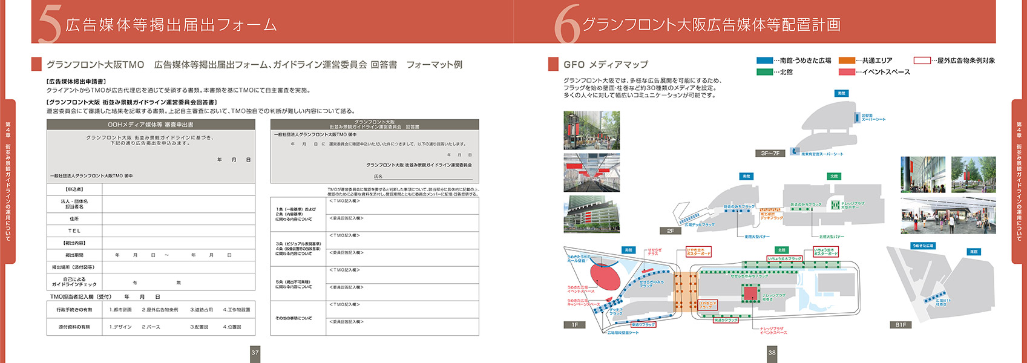Click the OOHメディア媒体等 審査申出書 form header
Image resolution: width=1027 pixels, height=363 pixels.
[151, 124]
